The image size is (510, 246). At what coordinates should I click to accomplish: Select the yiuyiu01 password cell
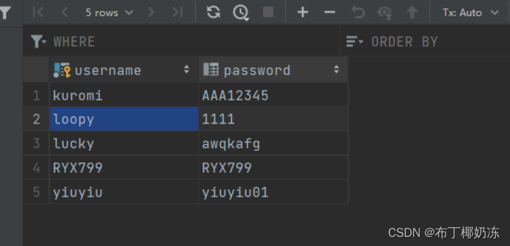(x=273, y=192)
